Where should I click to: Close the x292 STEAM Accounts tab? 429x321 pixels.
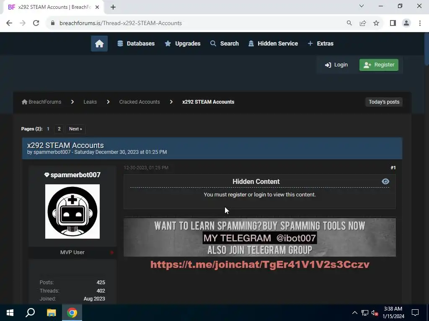pos(97,8)
